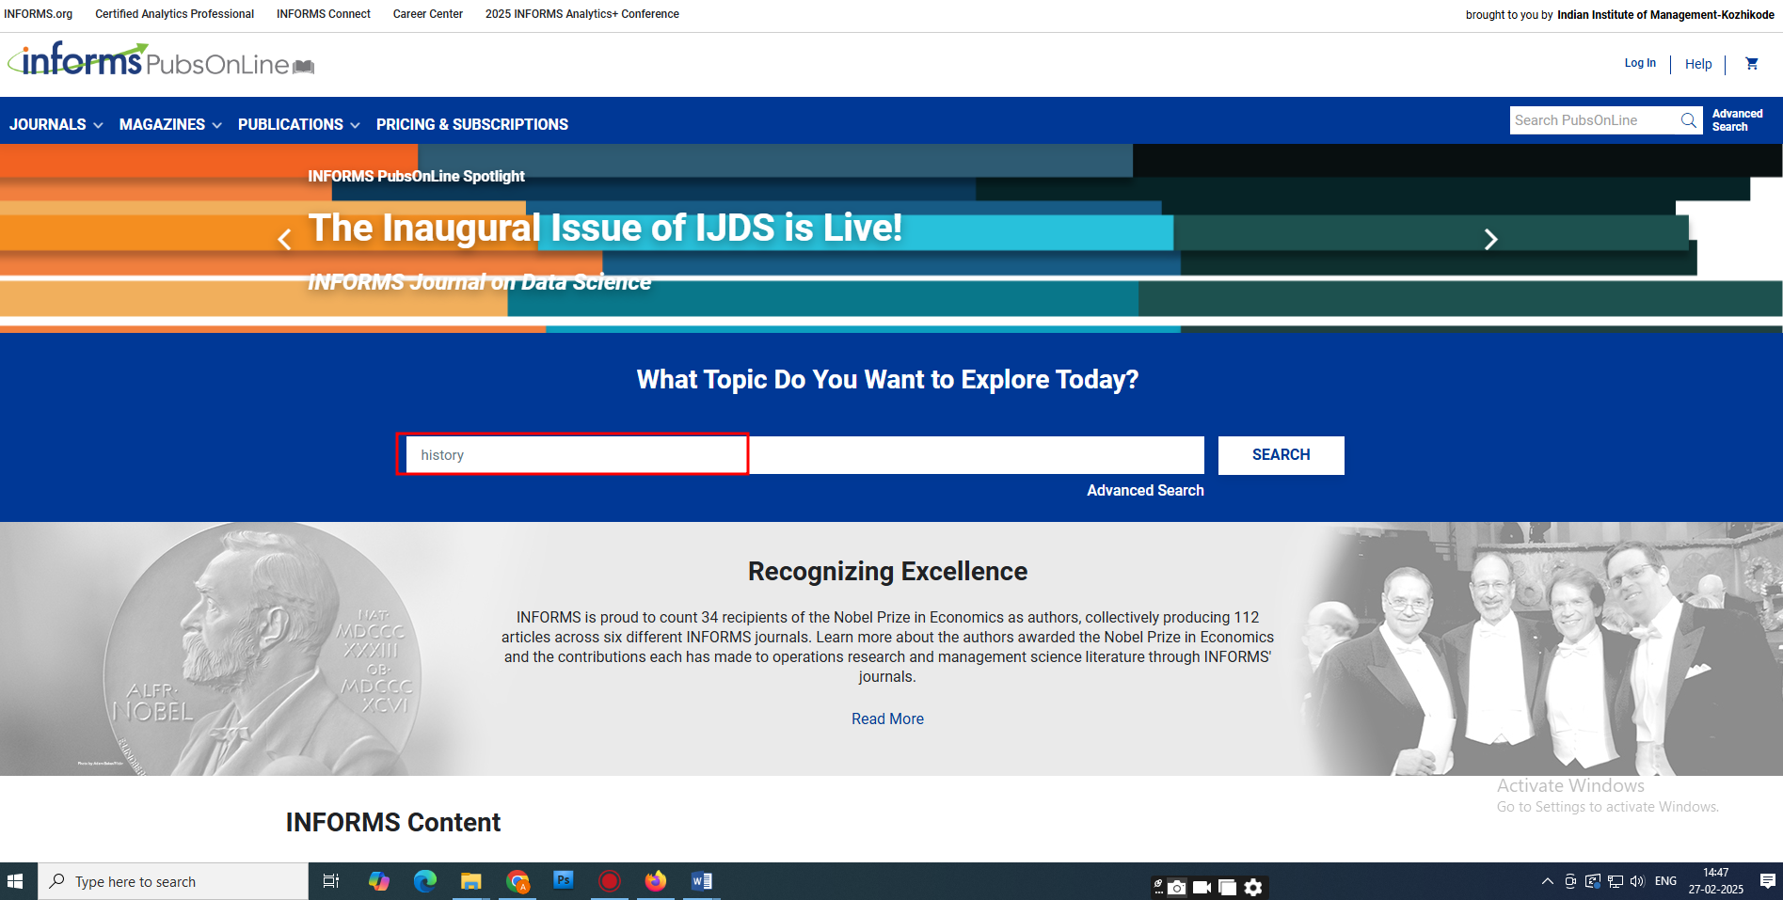Expand the Journals dropdown menu

(x=56, y=124)
